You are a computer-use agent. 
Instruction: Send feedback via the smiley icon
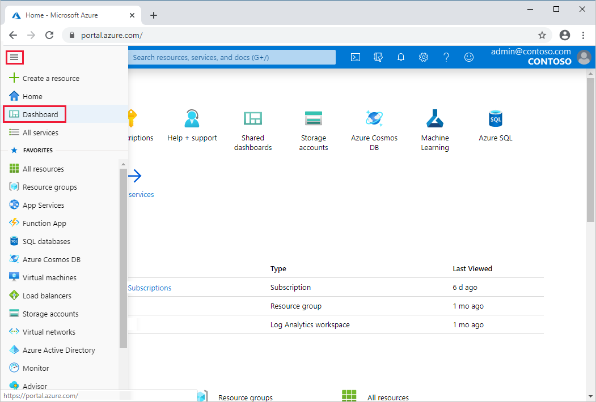469,57
